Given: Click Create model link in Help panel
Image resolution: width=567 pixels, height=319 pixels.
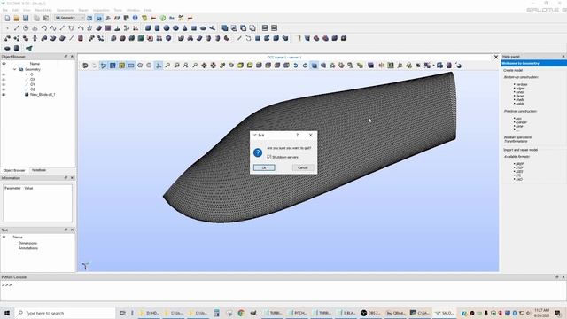Looking at the screenshot, I should [x=513, y=70].
